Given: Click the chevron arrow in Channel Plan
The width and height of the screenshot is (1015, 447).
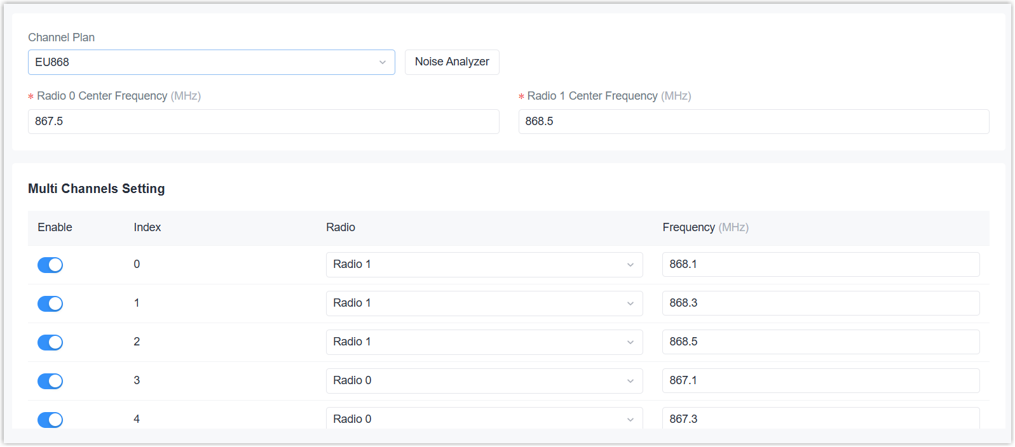Looking at the screenshot, I should pos(383,62).
